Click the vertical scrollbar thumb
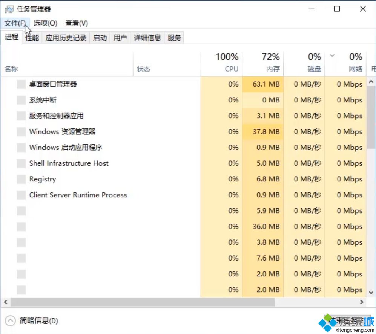Image resolution: width=376 pixels, height=334 pixels. coord(371,117)
